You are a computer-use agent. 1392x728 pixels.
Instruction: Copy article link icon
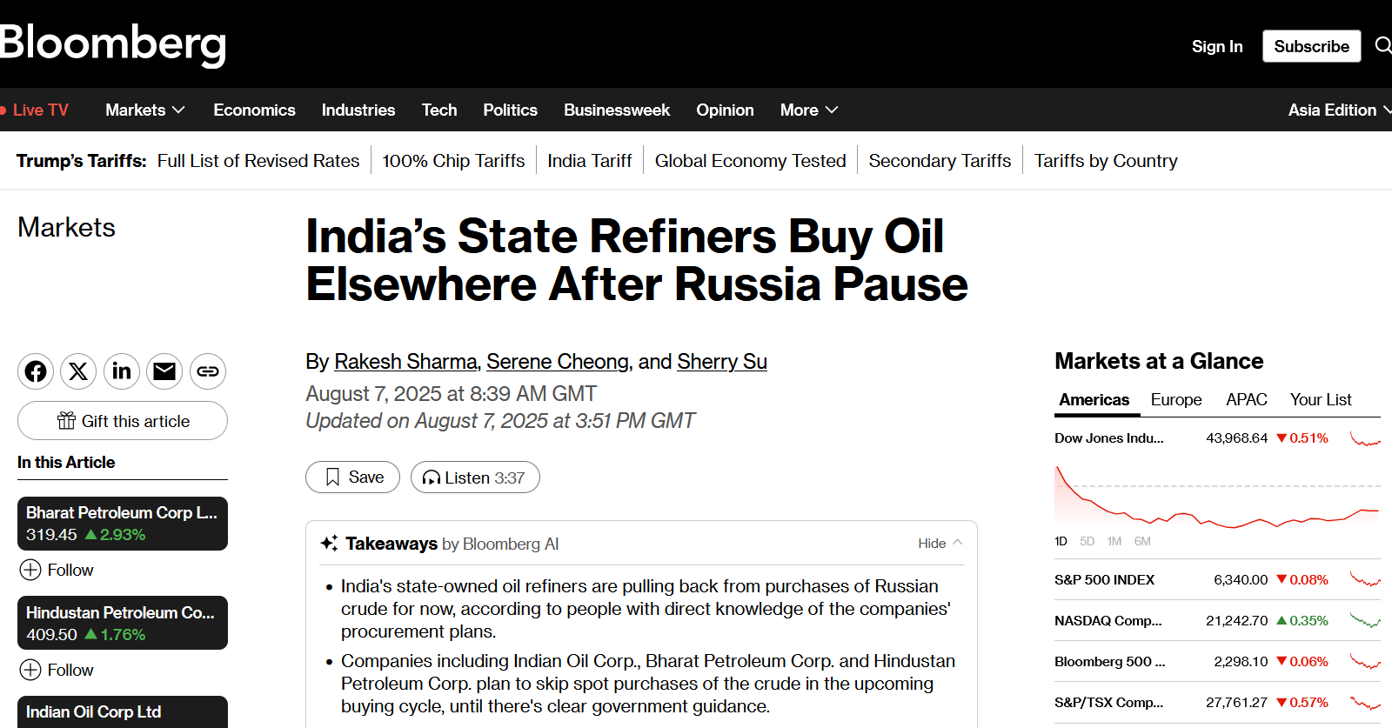[208, 371]
